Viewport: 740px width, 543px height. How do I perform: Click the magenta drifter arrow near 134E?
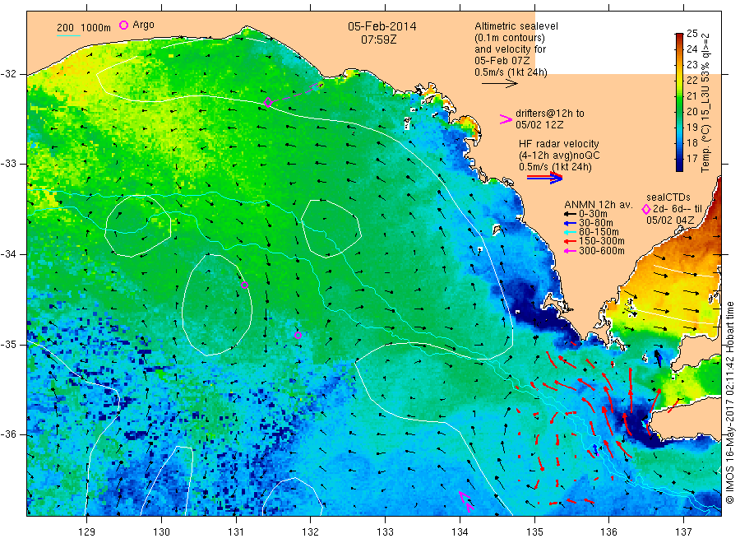(466, 501)
